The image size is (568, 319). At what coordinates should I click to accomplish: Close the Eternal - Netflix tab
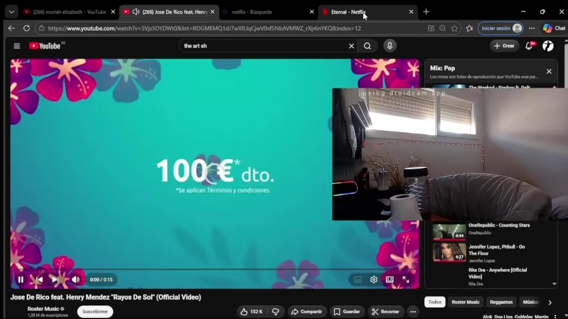pos(411,12)
